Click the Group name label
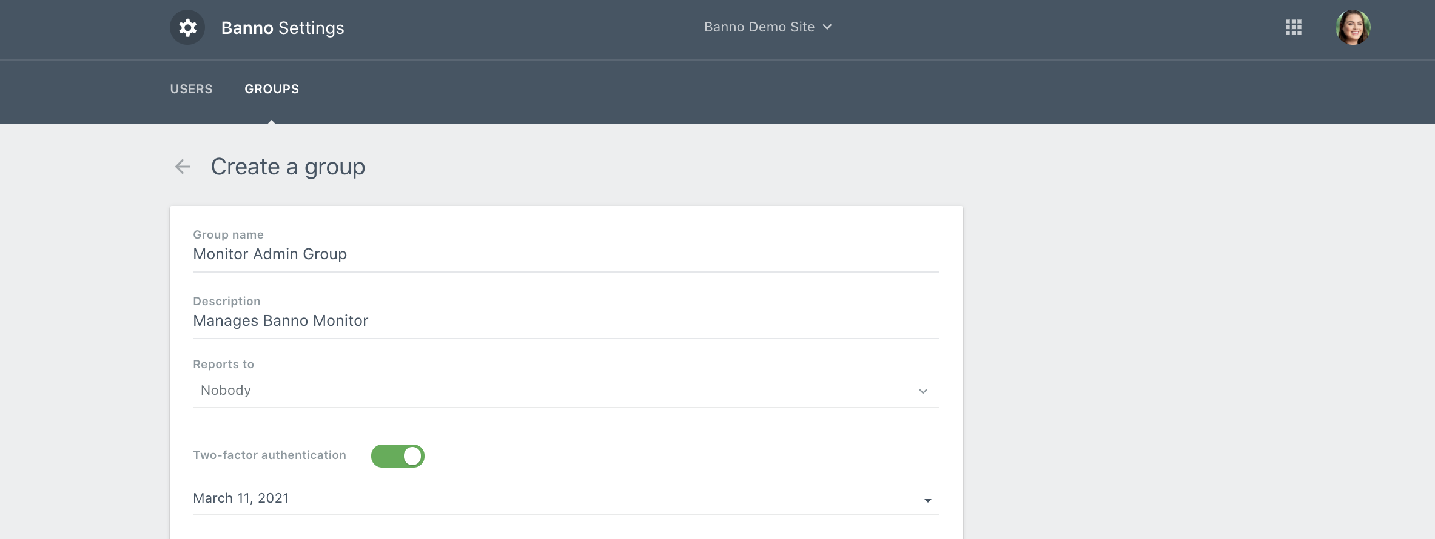 coord(228,235)
